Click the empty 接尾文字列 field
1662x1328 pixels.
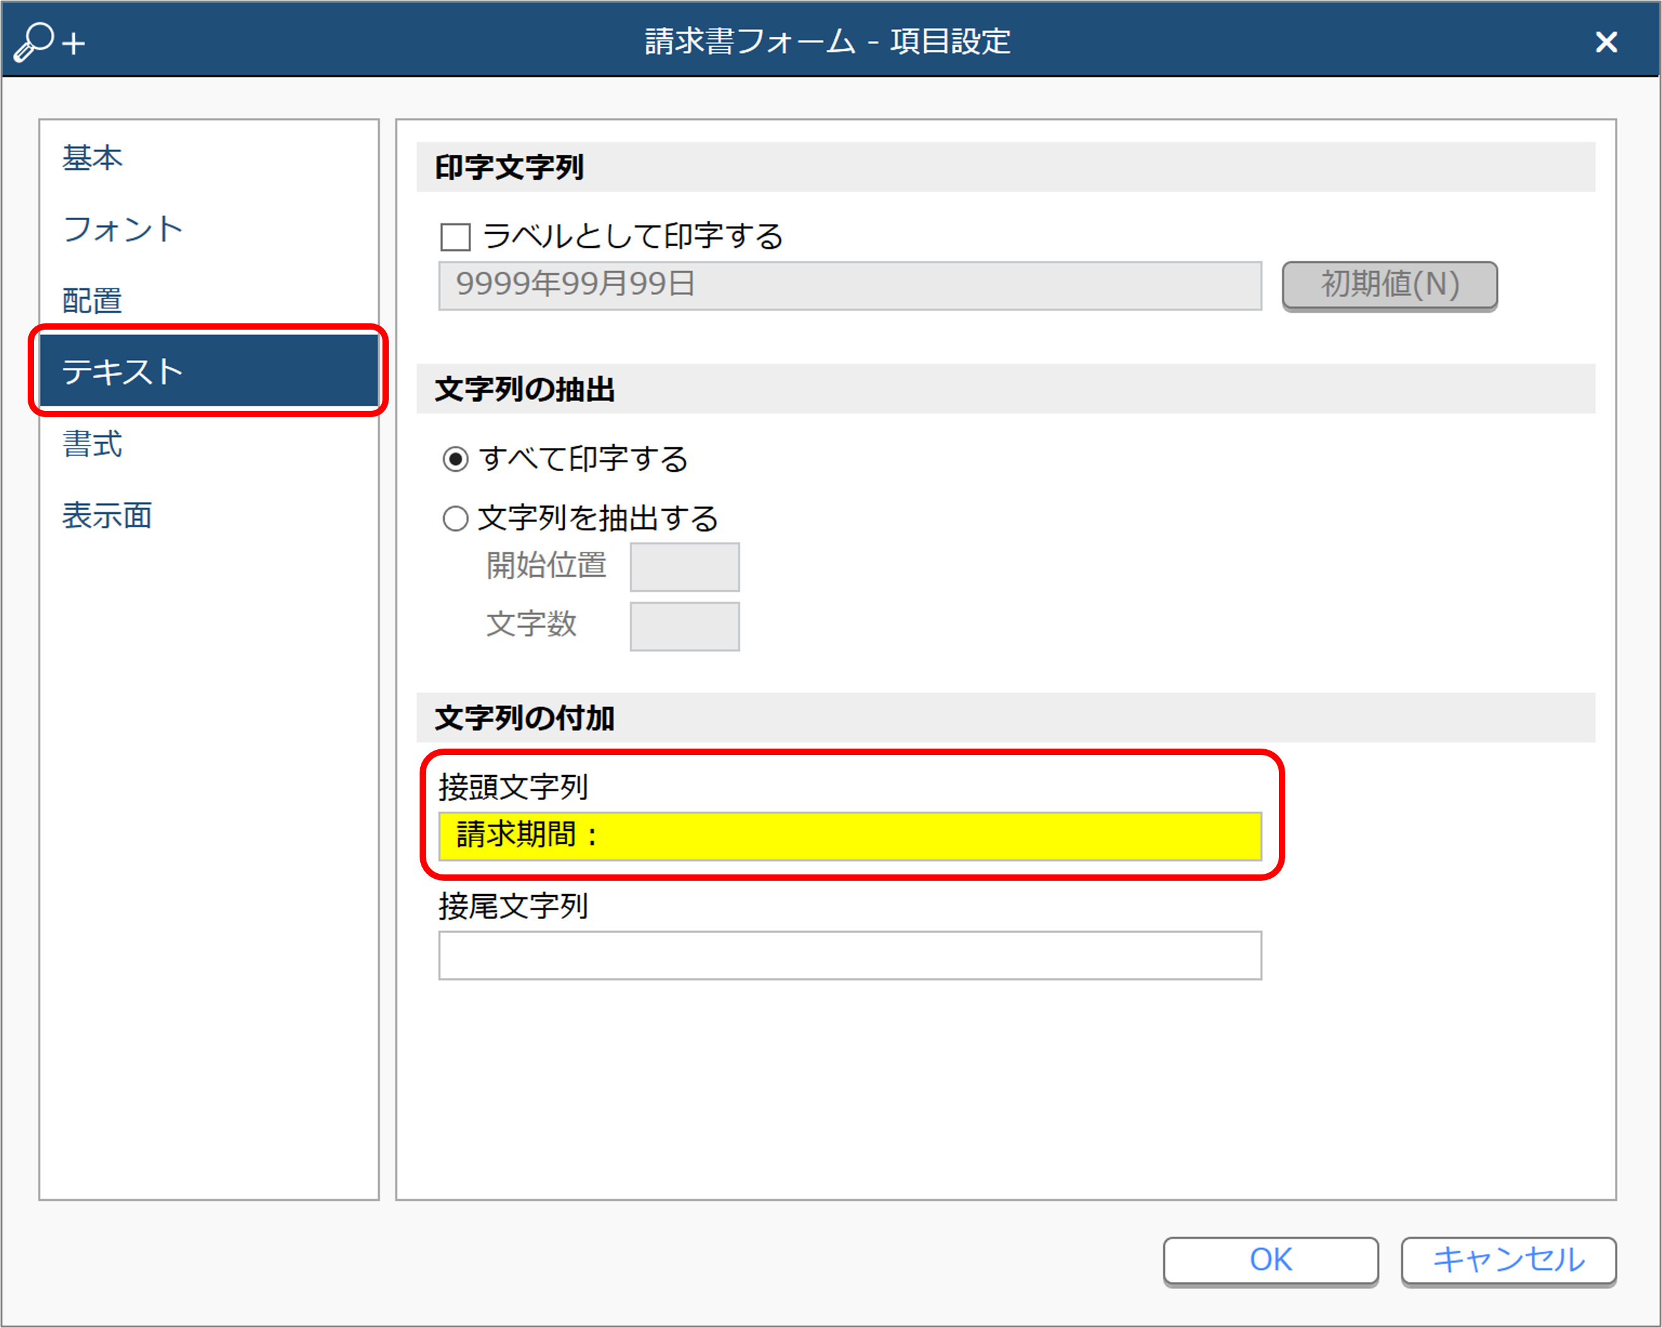click(x=849, y=955)
